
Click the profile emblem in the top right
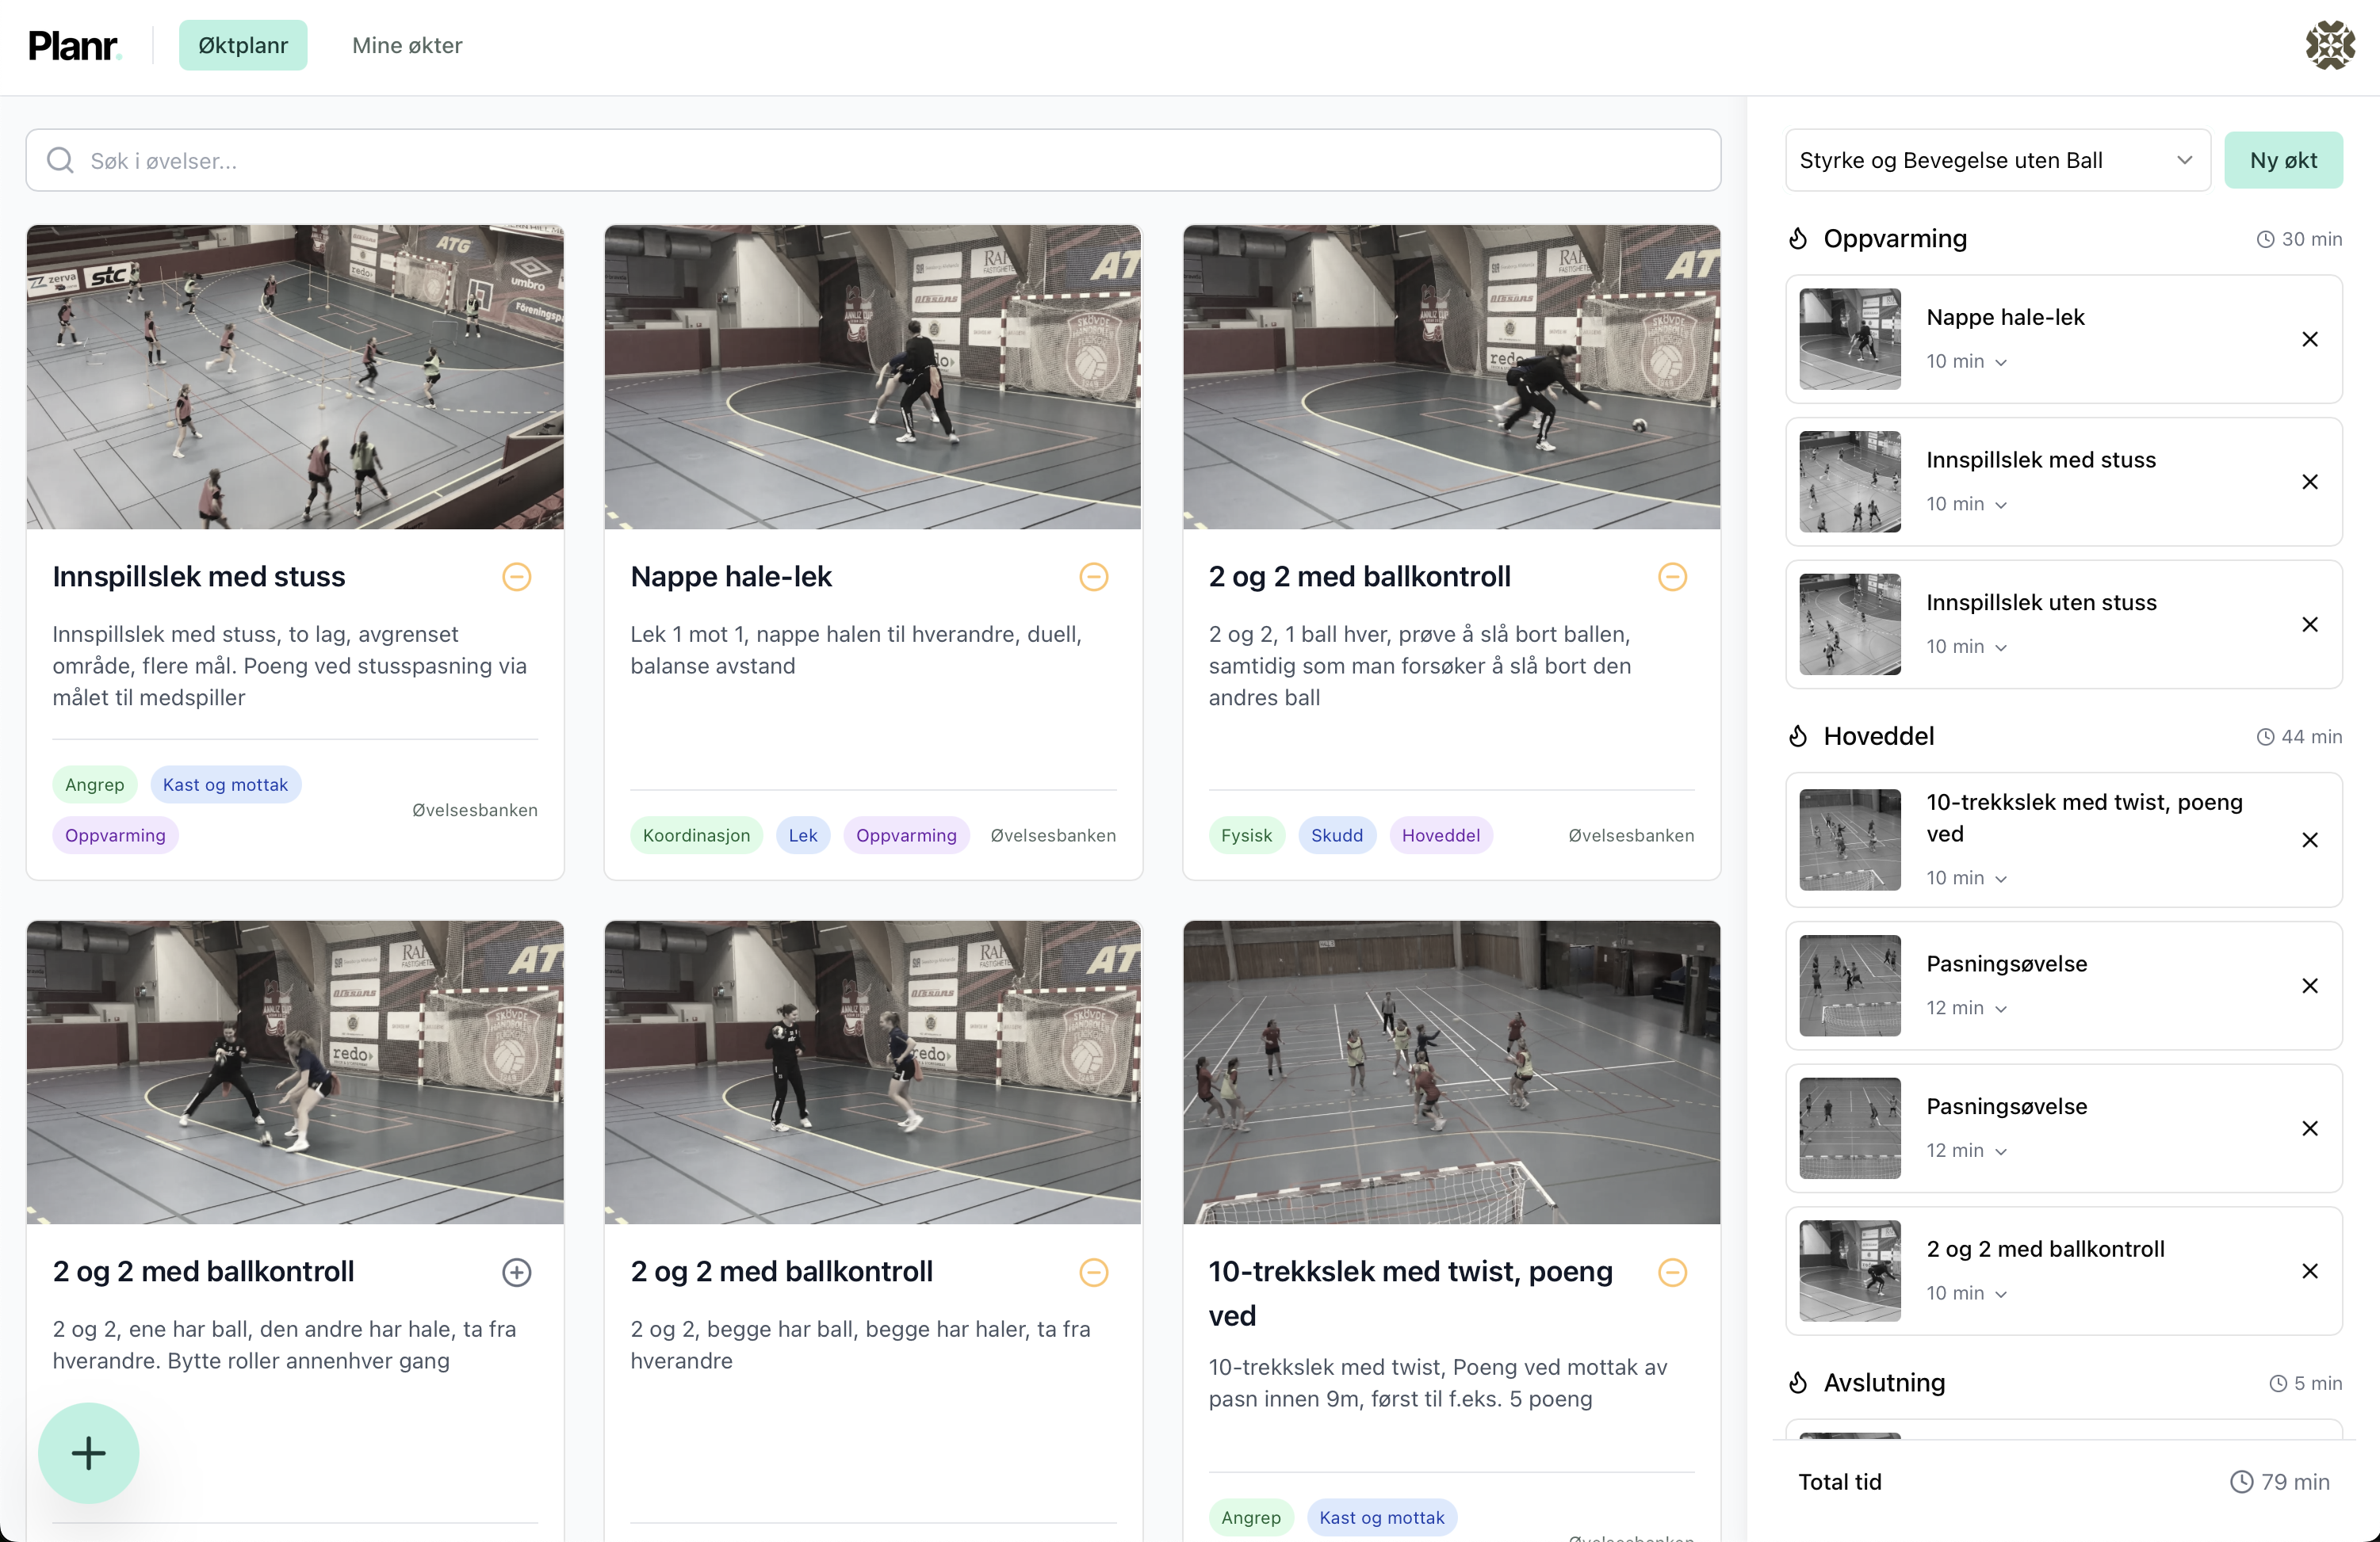click(2329, 44)
